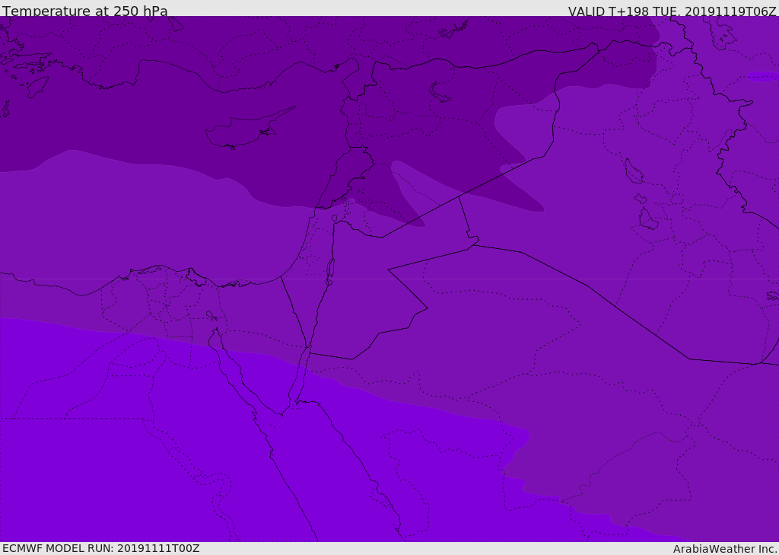Click the 'ArabiaWeather Inc.' credit text
This screenshot has width=779, height=555.
click(725, 549)
